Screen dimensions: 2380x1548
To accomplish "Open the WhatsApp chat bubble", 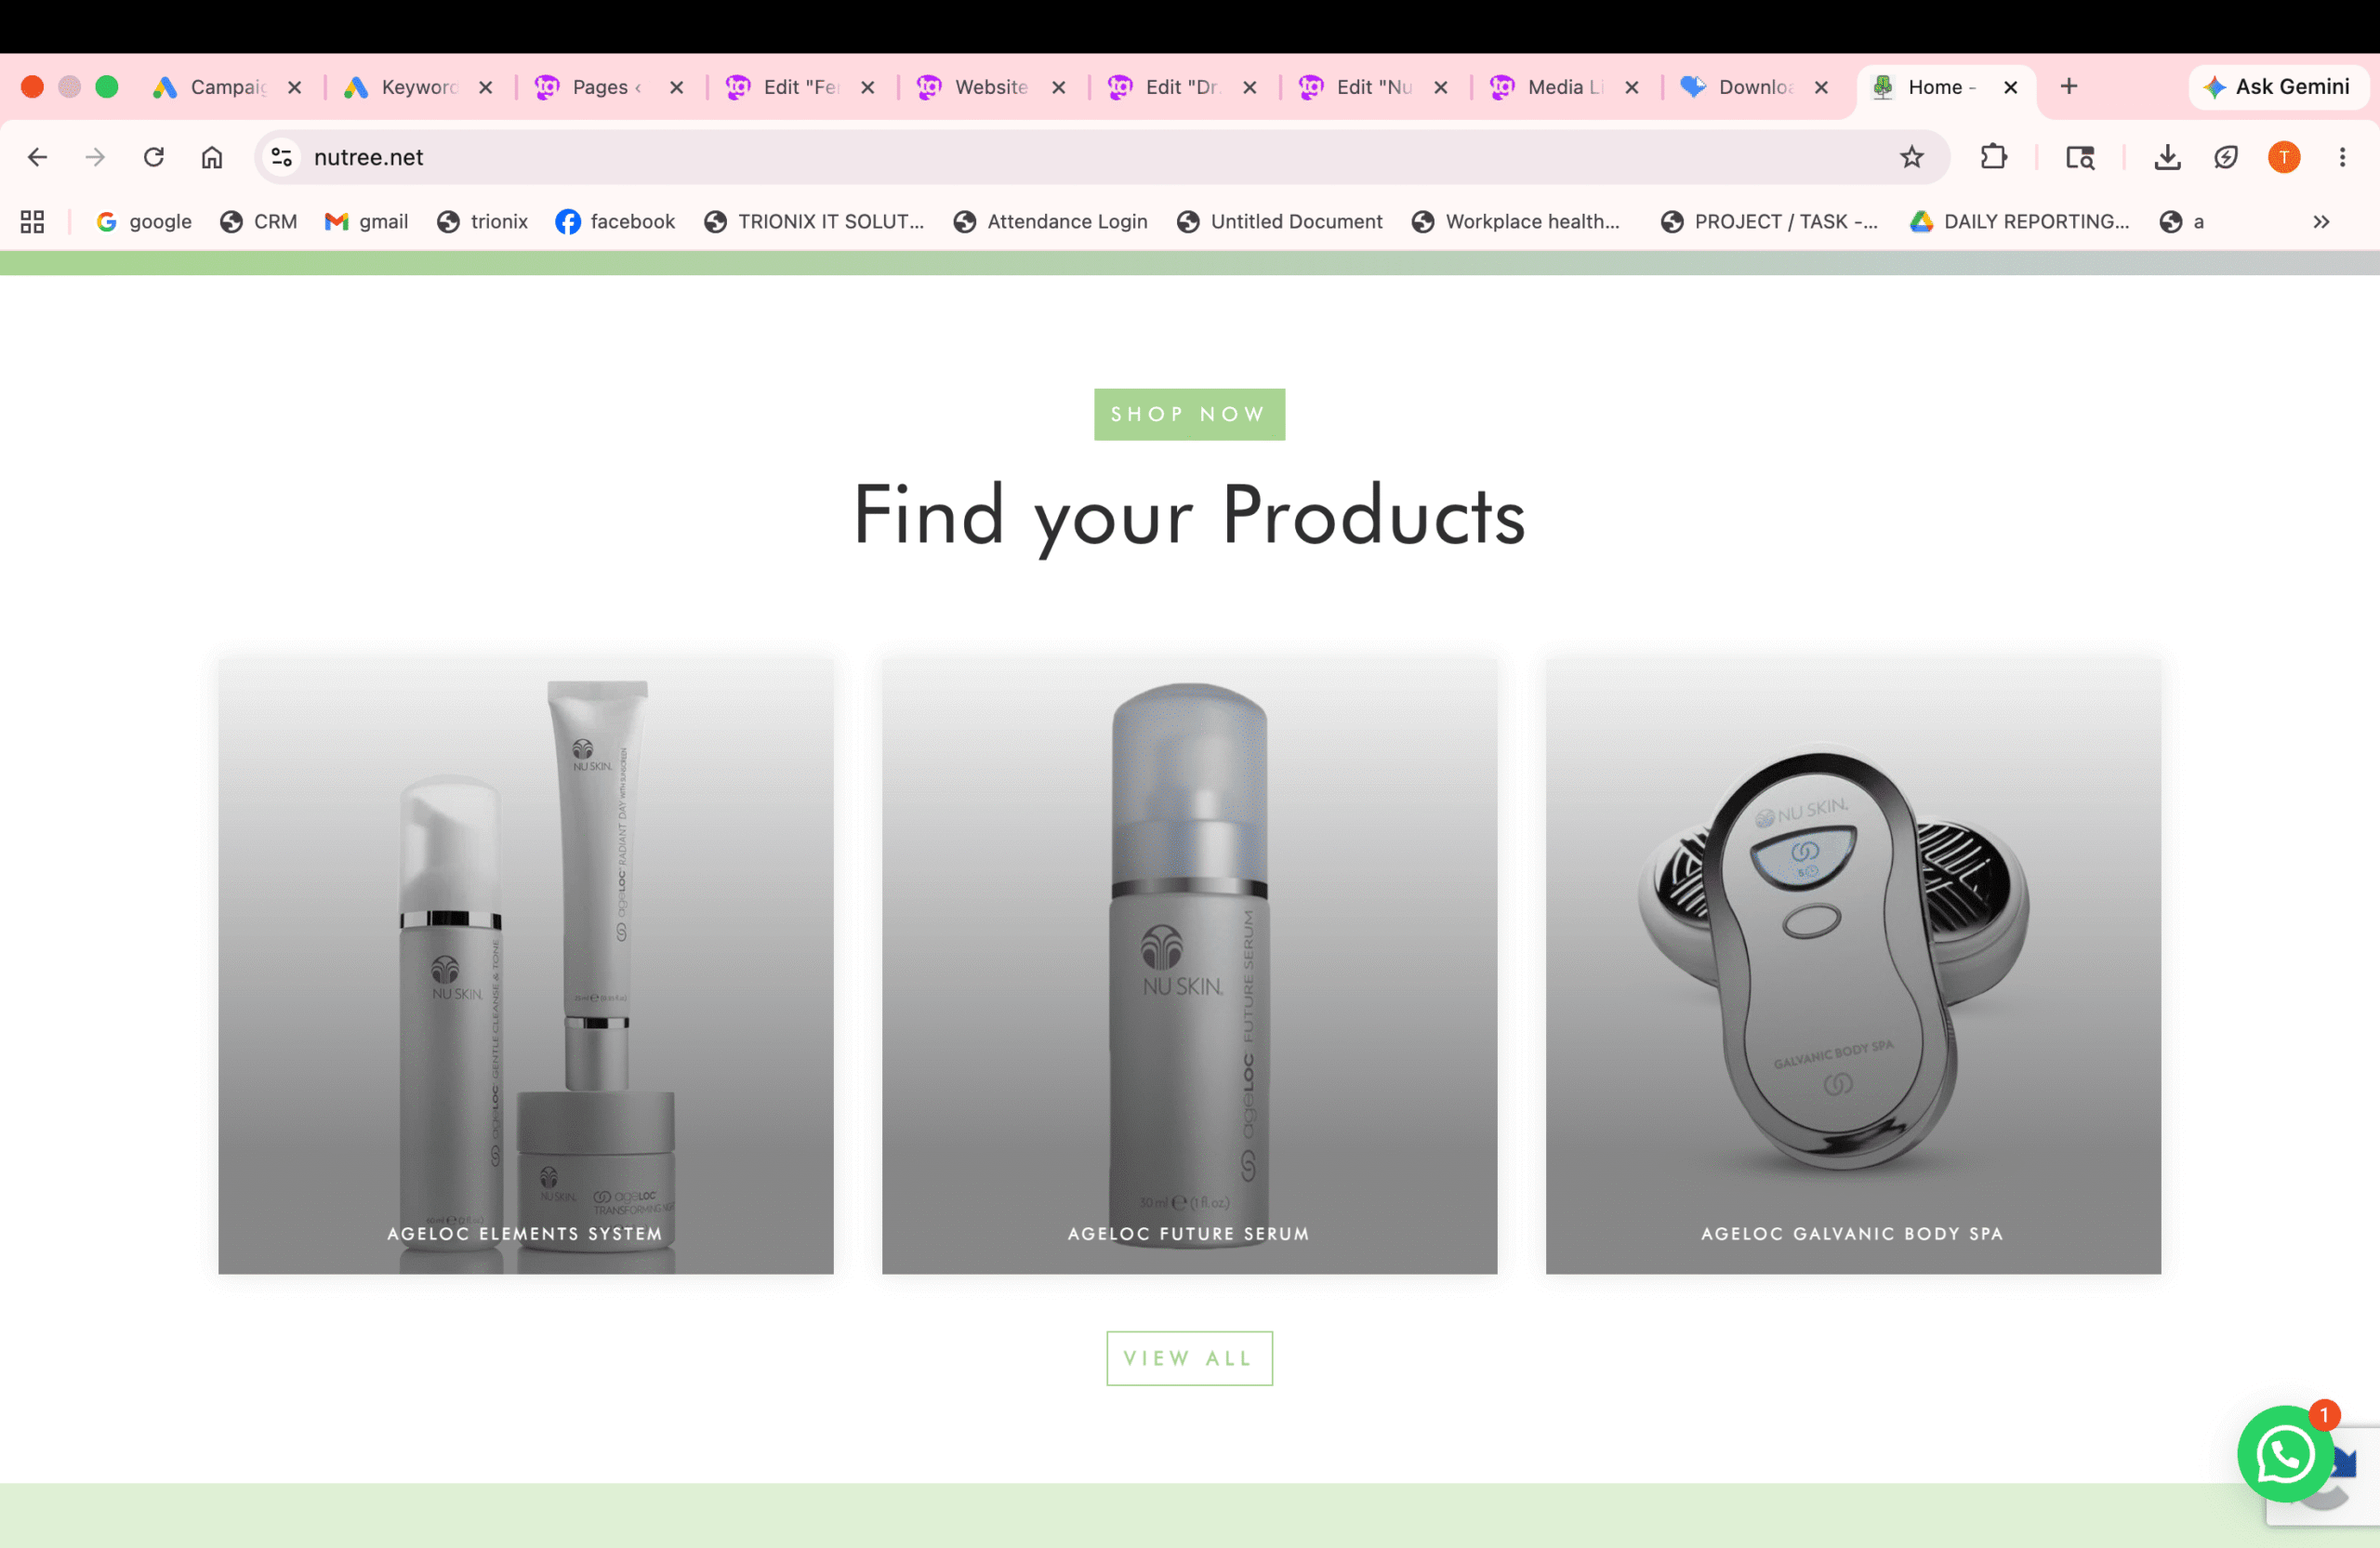I will point(2285,1454).
